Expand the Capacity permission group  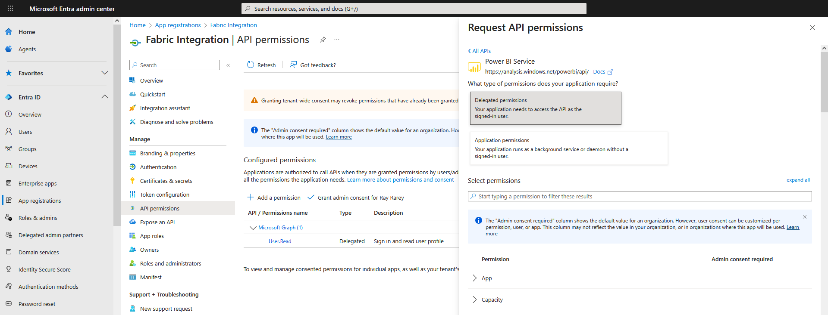click(x=475, y=300)
